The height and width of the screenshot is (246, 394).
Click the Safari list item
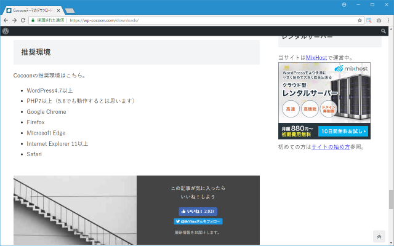(34, 154)
